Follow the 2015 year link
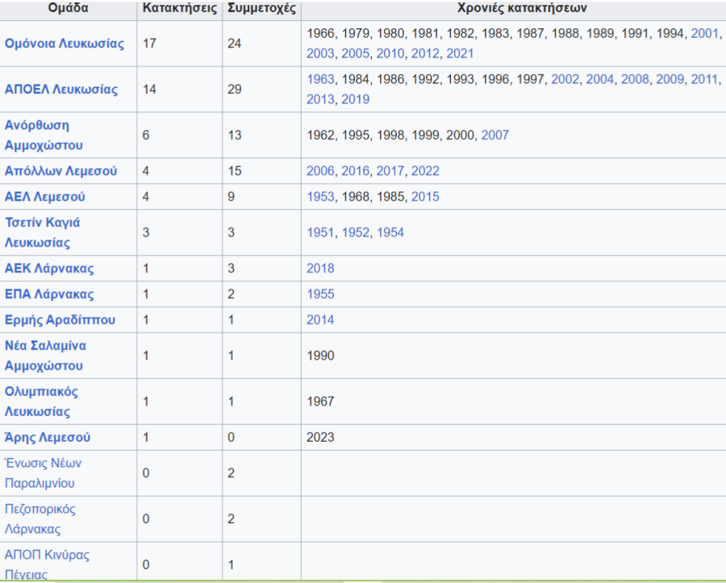726x583 pixels. point(425,197)
